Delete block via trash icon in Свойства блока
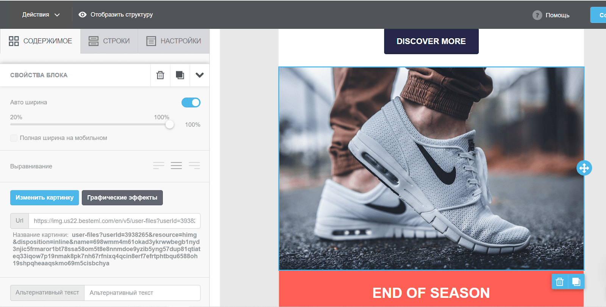 tap(161, 75)
